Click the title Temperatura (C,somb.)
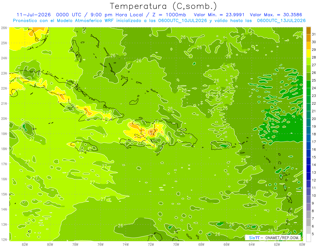 [x=163, y=6]
